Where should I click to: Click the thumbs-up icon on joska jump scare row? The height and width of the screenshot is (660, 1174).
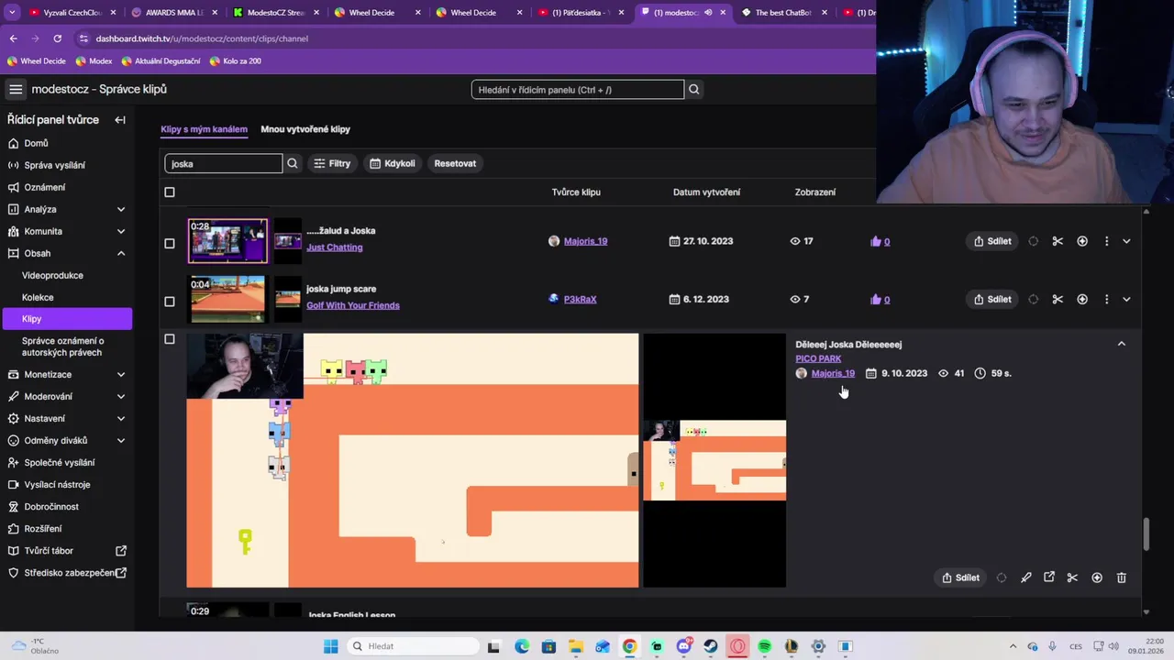coord(876,299)
